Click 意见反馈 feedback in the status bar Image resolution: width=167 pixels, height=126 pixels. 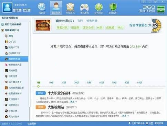point(159,123)
